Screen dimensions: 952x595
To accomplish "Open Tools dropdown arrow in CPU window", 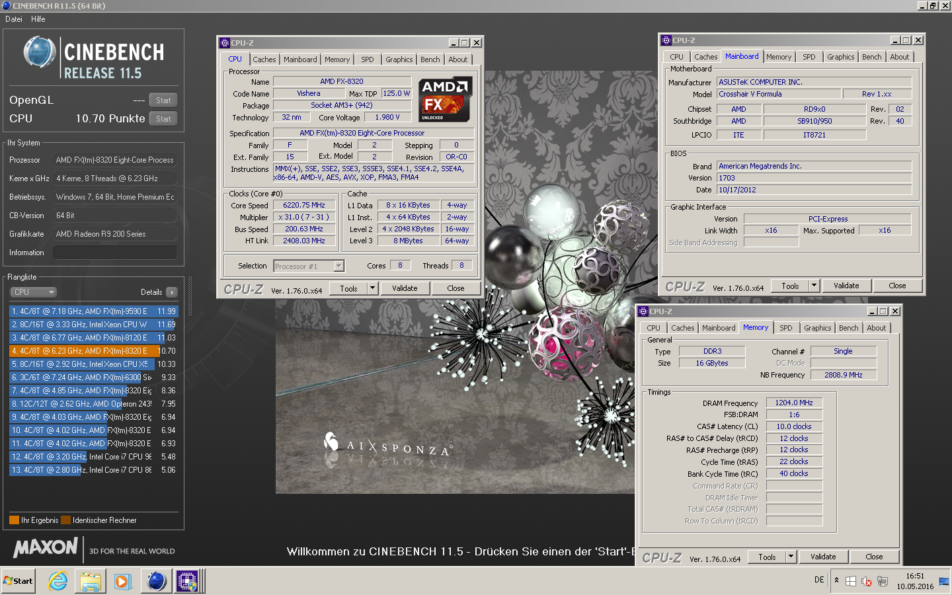I will (x=372, y=289).
